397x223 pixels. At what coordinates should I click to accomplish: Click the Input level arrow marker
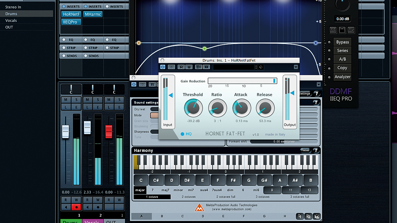click(x=171, y=95)
